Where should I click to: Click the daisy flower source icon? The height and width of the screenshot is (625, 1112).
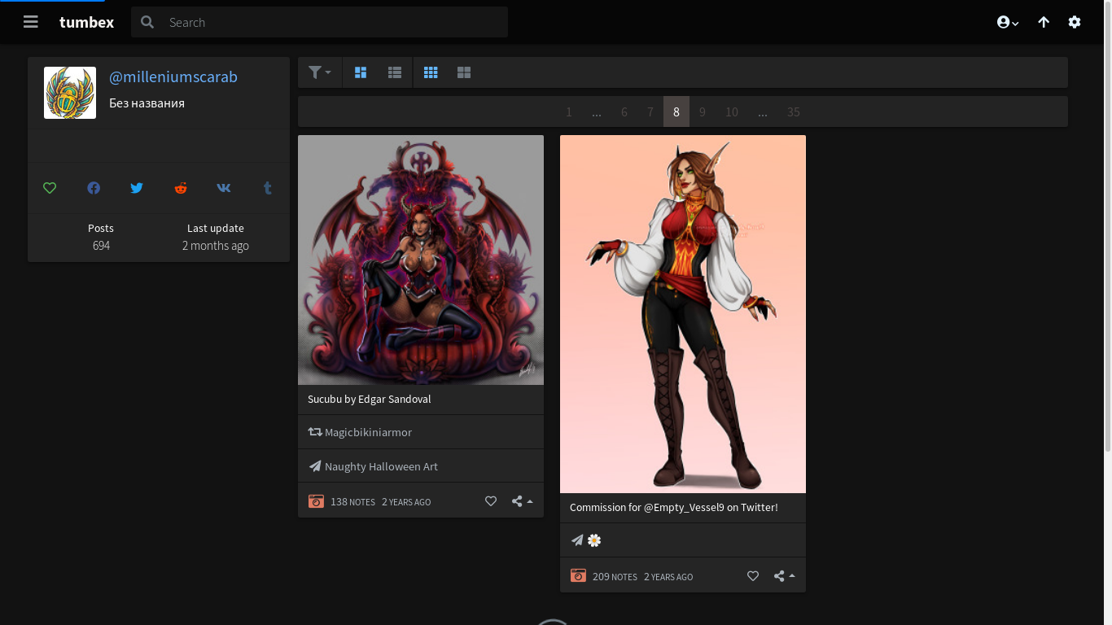[x=594, y=540]
